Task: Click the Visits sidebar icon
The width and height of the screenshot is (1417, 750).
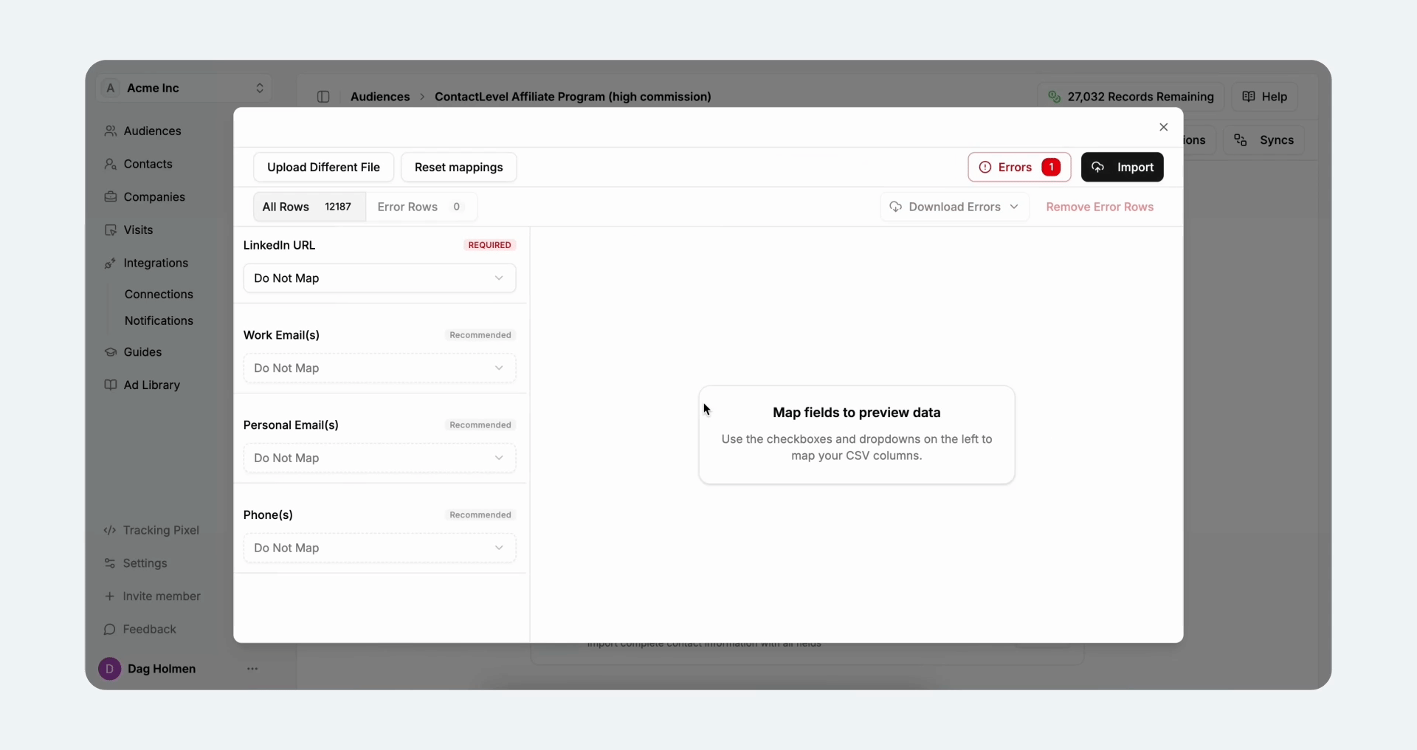Action: point(110,230)
